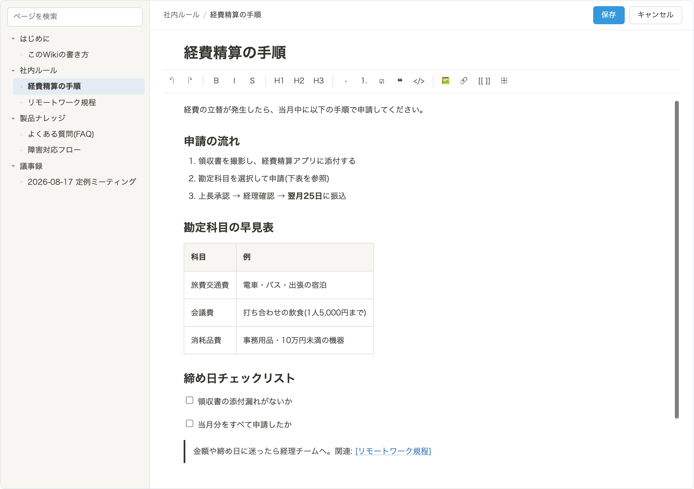Screen dimensions: 694x489
Task: Click list item 勘定科目を選択して申請
Action: [x=264, y=179]
